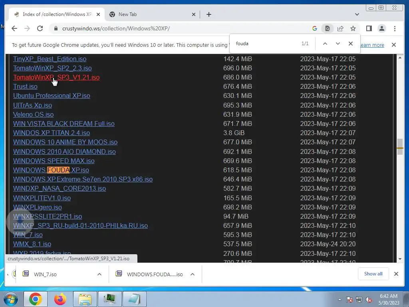Open WINDOWS 10 ANIME BY MOOS.iso
The height and width of the screenshot is (307, 409).
click(x=65, y=142)
